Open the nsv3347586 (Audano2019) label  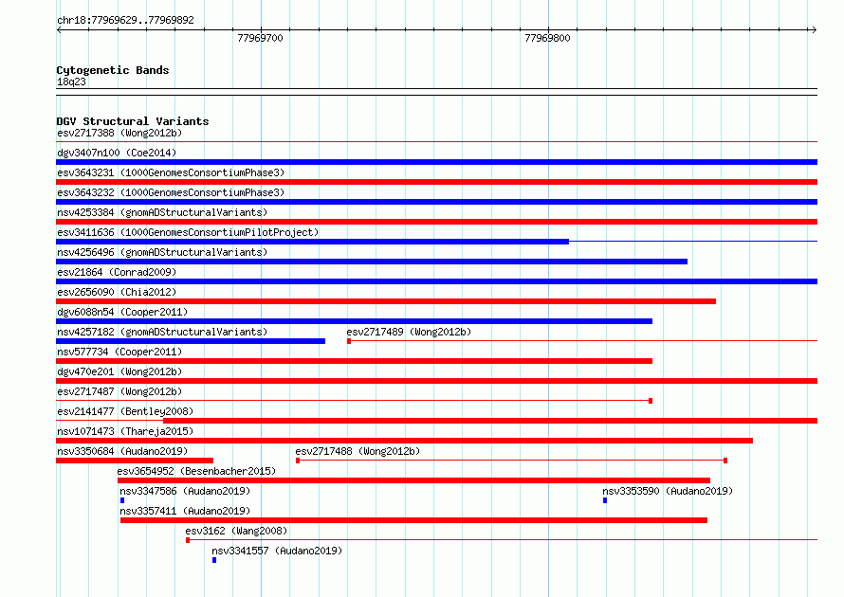pyautogui.click(x=185, y=491)
